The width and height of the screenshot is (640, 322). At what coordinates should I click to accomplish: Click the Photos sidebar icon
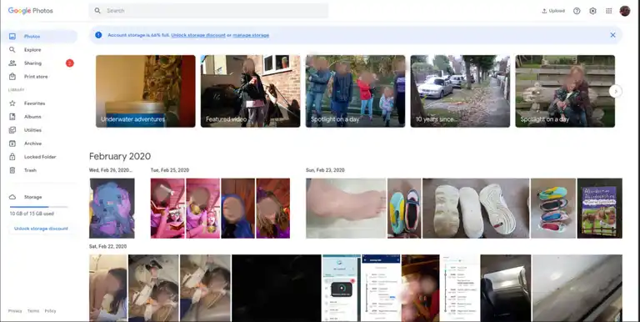12,37
